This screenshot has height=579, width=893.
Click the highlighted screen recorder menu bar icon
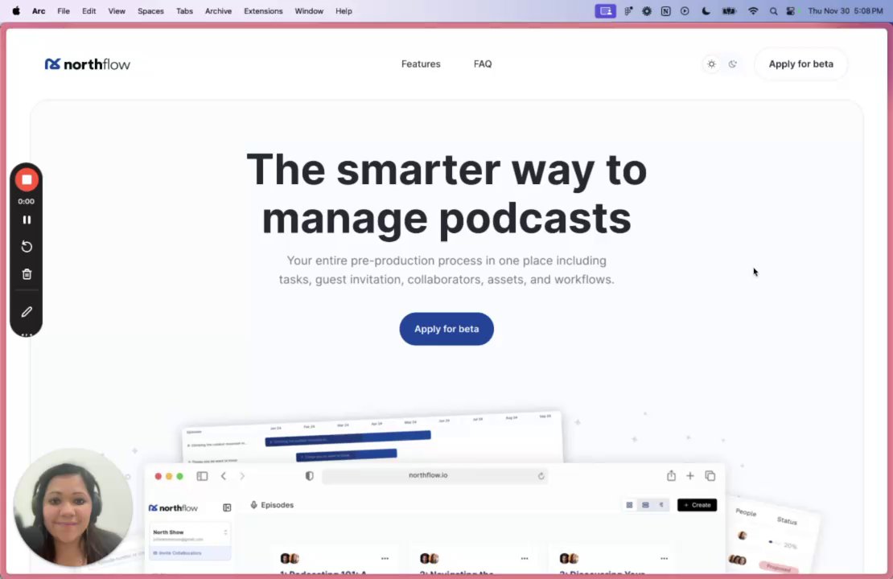tap(606, 10)
